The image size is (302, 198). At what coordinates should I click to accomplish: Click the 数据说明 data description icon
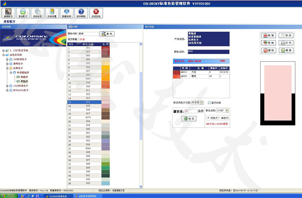(66, 13)
